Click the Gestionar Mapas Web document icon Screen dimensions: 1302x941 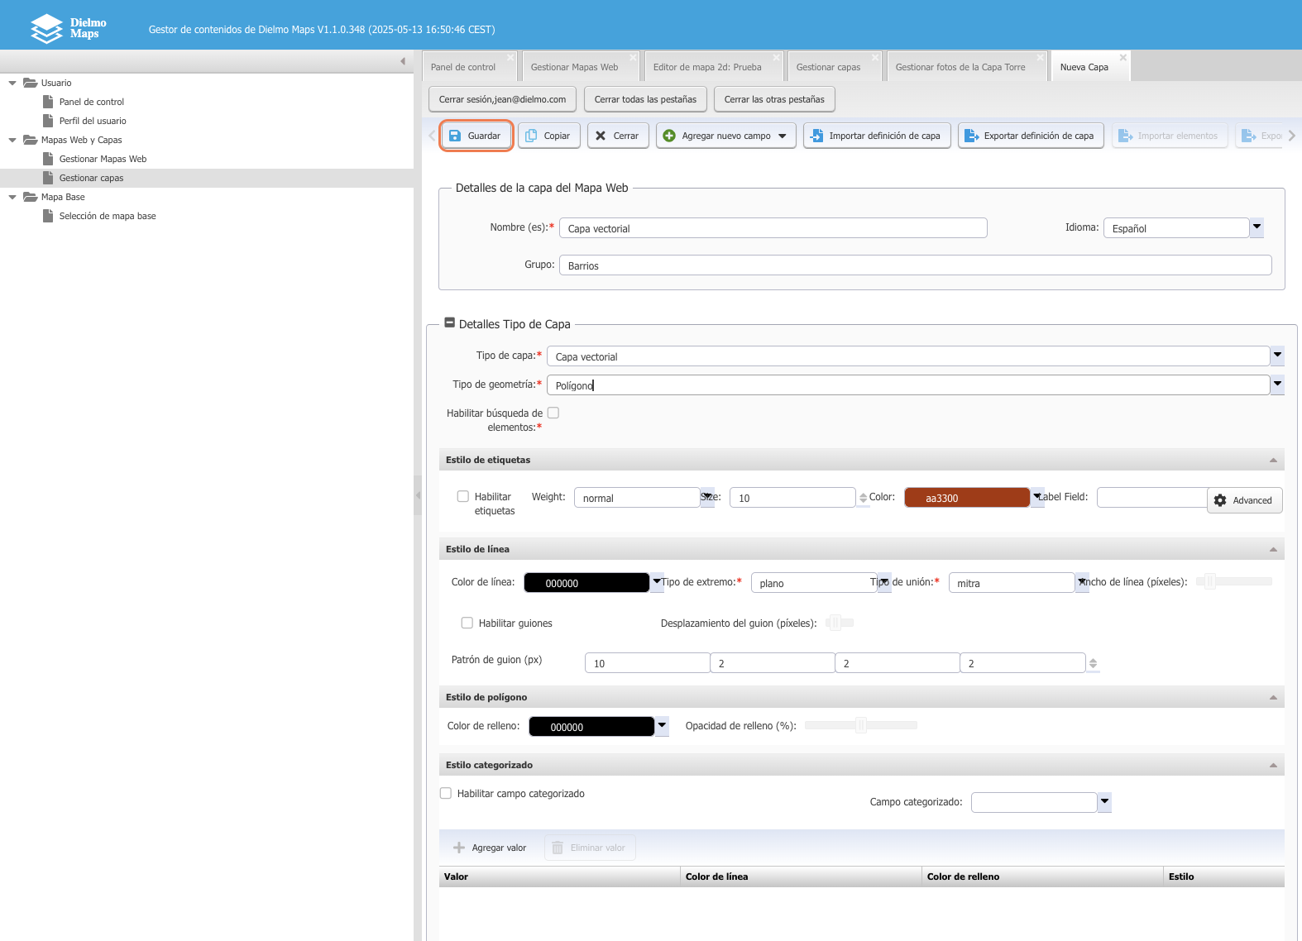tap(48, 159)
